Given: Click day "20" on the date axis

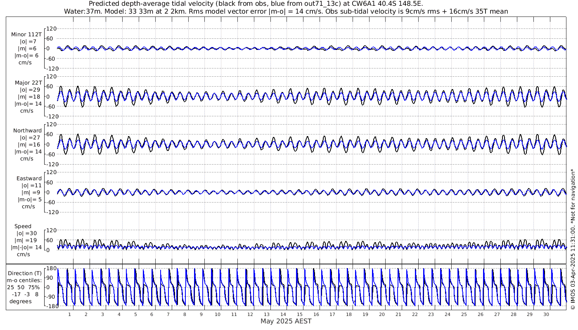Looking at the screenshot, I should coord(381,314).
